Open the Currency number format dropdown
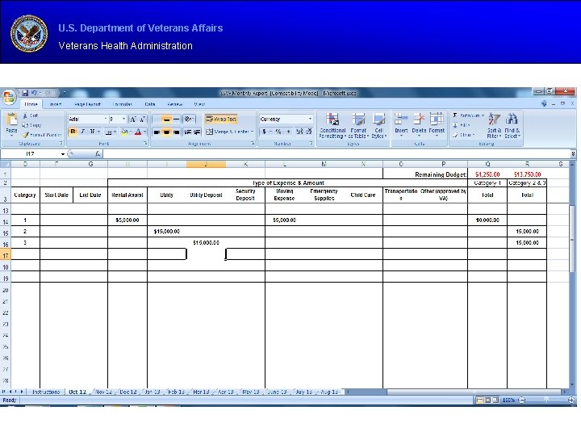The image size is (581, 436). point(310,119)
